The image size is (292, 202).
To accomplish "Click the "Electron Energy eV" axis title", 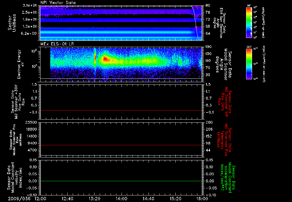I will pyautogui.click(x=21, y=64).
